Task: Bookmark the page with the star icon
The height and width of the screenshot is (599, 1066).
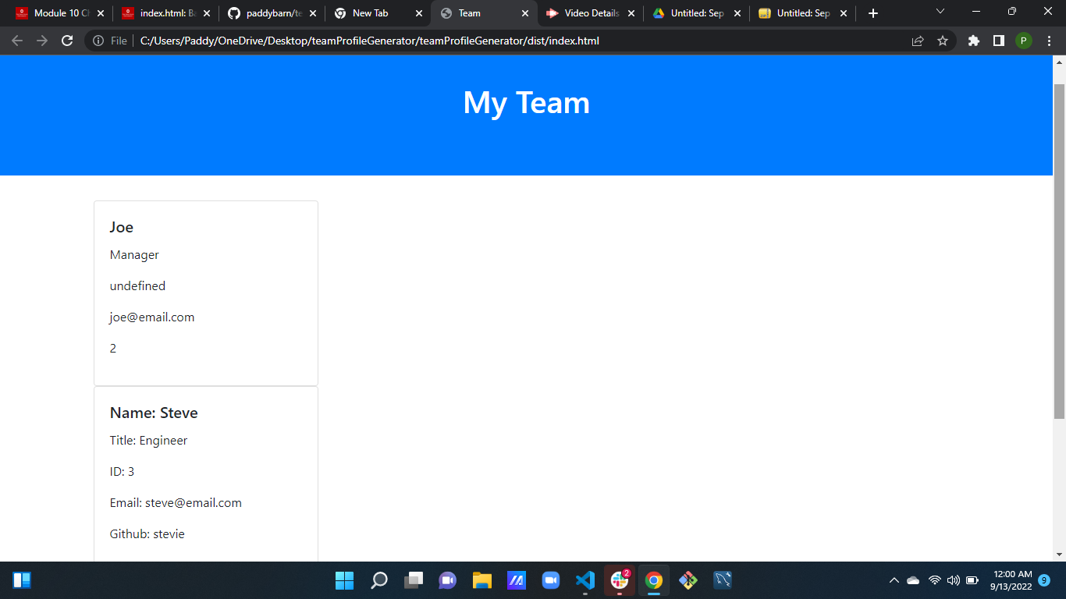Action: [944, 41]
